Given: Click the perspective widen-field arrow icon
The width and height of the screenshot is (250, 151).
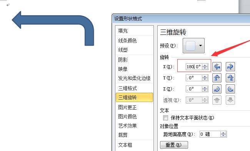Looking at the screenshot, I should [230, 100].
